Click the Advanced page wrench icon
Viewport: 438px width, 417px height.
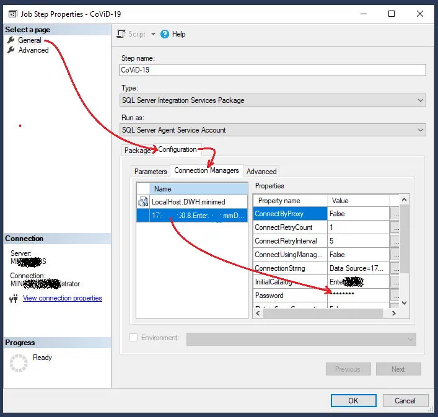[x=11, y=50]
